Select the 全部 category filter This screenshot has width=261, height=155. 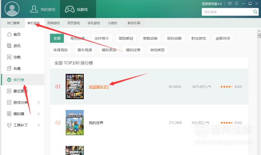point(57,38)
